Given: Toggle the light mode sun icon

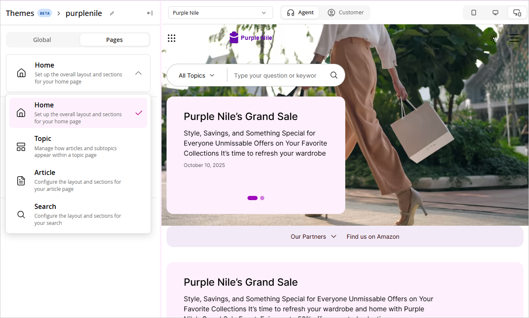Looking at the screenshot, I should pyautogui.click(x=494, y=38).
